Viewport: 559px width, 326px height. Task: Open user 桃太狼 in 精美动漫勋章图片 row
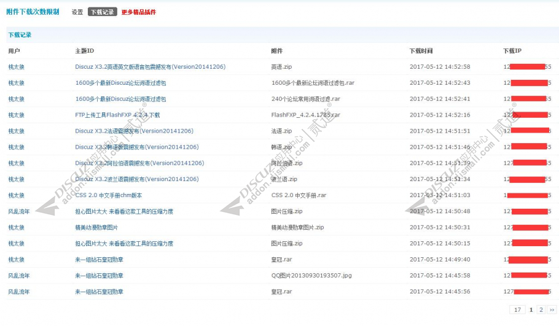point(17,227)
